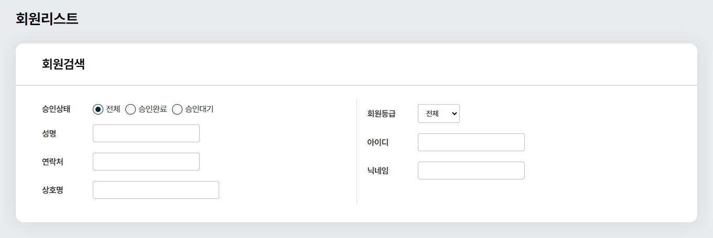This screenshot has height=238, width=713.
Task: Click the chevron arrow of 회원등급 select
Action: coord(453,114)
